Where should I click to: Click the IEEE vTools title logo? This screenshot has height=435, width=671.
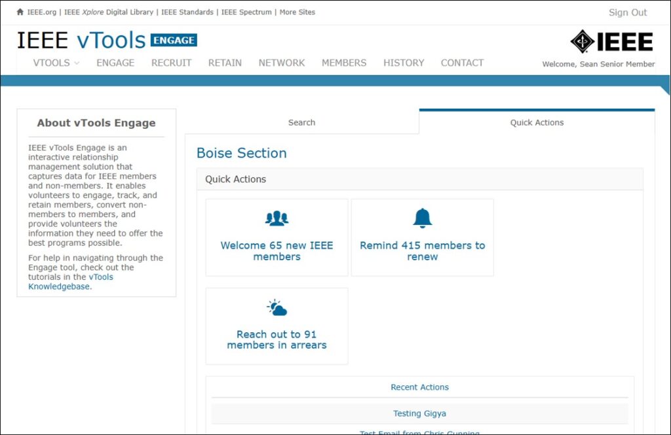pyautogui.click(x=81, y=40)
